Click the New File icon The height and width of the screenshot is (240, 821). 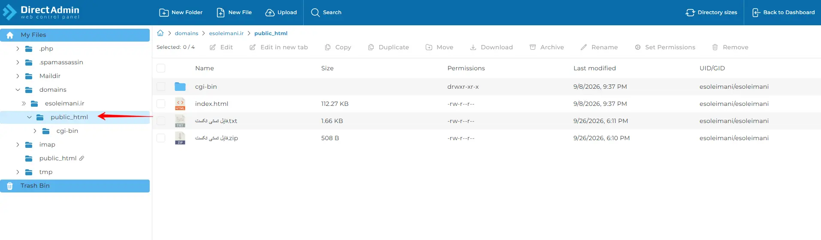[x=220, y=12]
